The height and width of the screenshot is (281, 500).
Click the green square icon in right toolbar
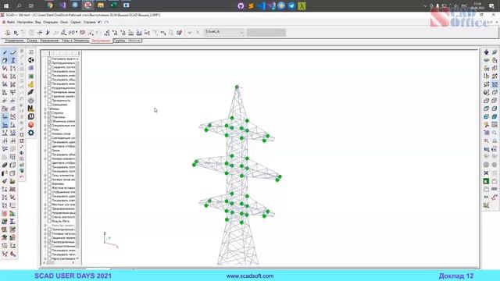(486, 181)
